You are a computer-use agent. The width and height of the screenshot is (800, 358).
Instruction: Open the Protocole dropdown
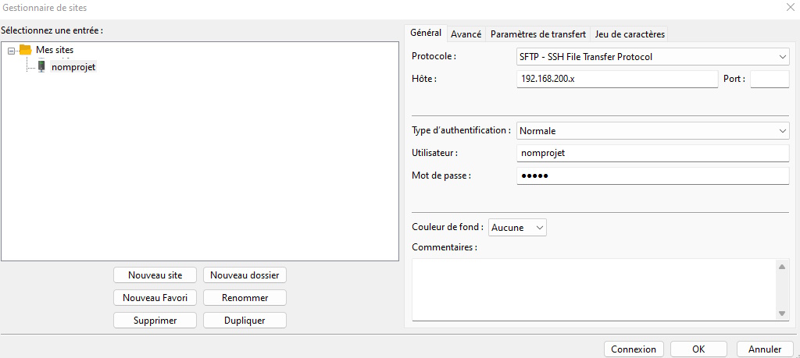[652, 57]
